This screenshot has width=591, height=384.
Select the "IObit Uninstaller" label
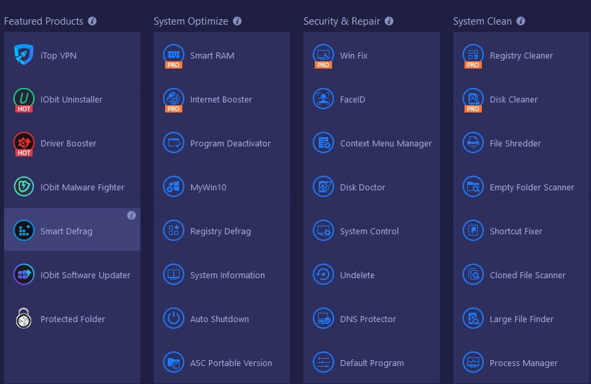71,99
